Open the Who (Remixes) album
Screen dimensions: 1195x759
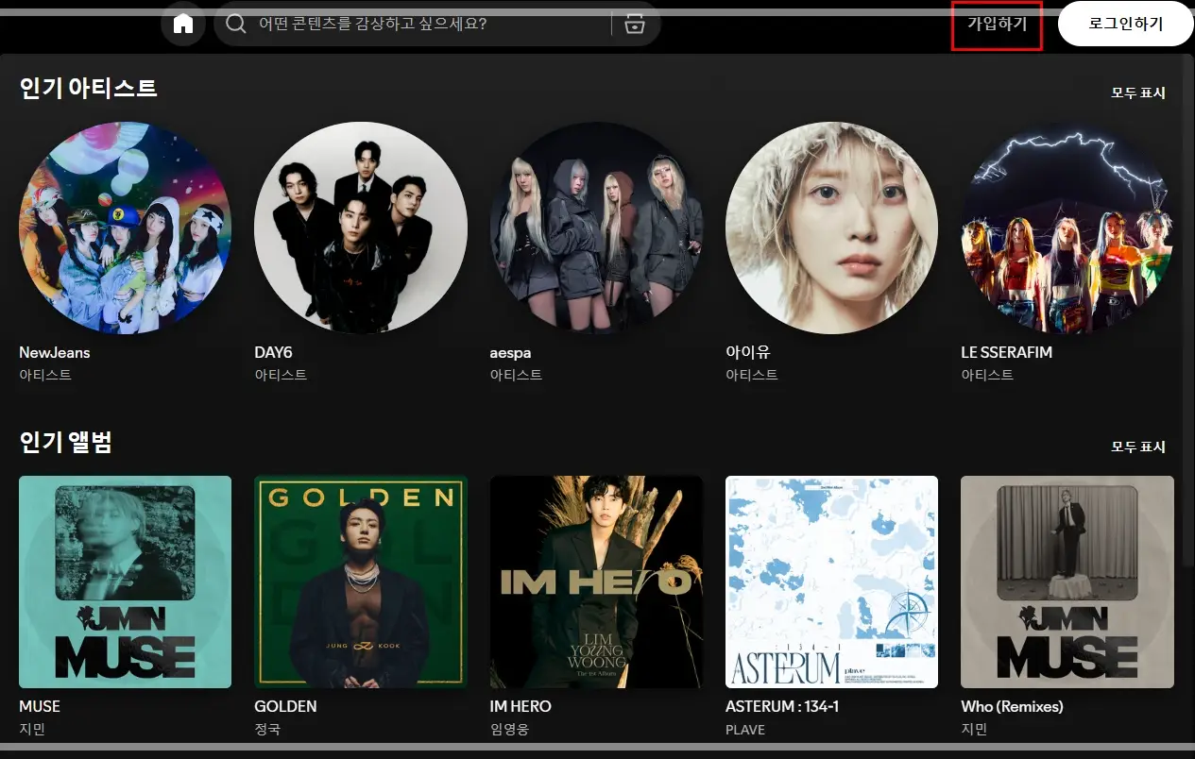1067,582
